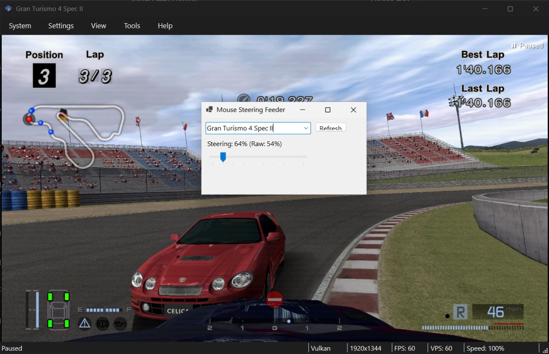Open the Help menu
This screenshot has height=354, width=549.
[165, 26]
